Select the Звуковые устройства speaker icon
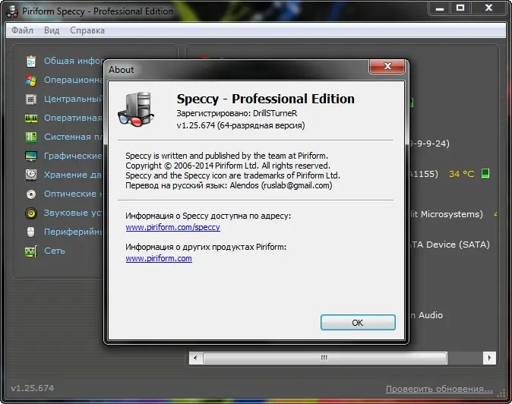The height and width of the screenshot is (404, 512). [31, 213]
